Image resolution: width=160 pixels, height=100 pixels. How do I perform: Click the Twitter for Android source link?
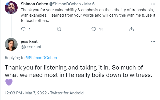(67, 93)
